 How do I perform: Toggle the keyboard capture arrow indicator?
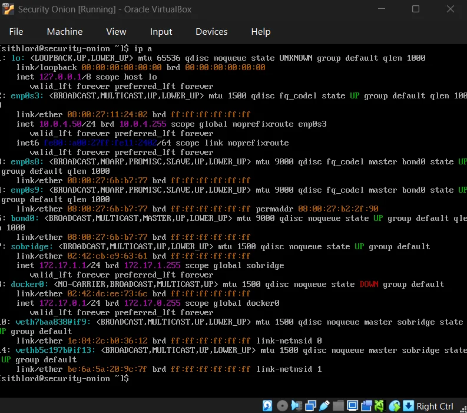click(x=408, y=406)
